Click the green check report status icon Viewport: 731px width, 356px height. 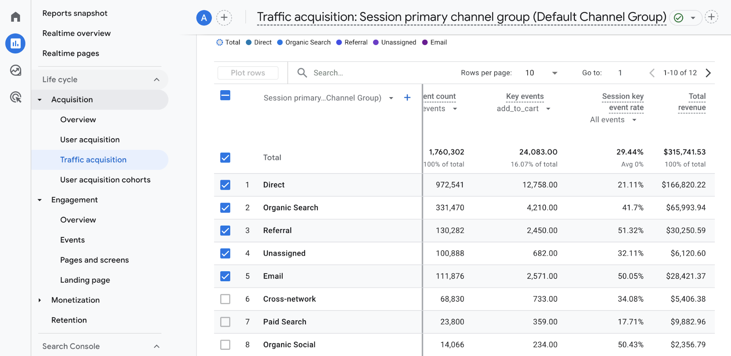[679, 18]
